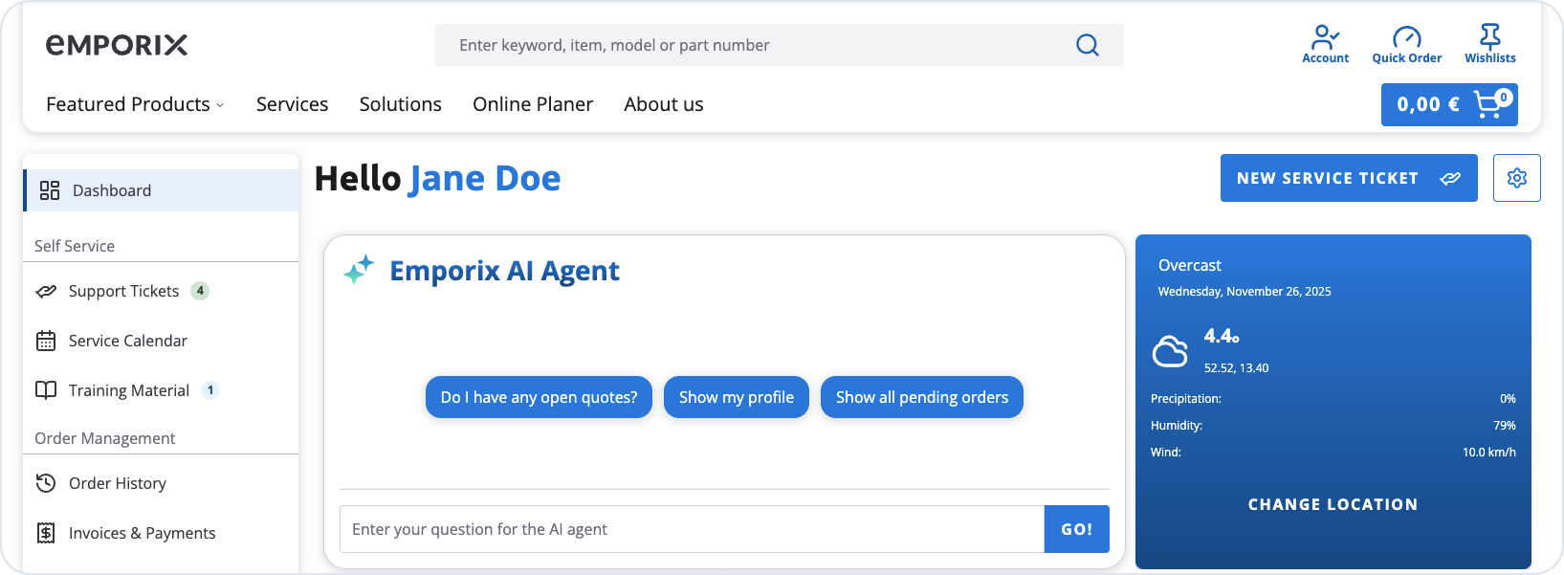Screen dimensions: 1564x575
Task: Open the Account icon
Action: pyautogui.click(x=1325, y=38)
